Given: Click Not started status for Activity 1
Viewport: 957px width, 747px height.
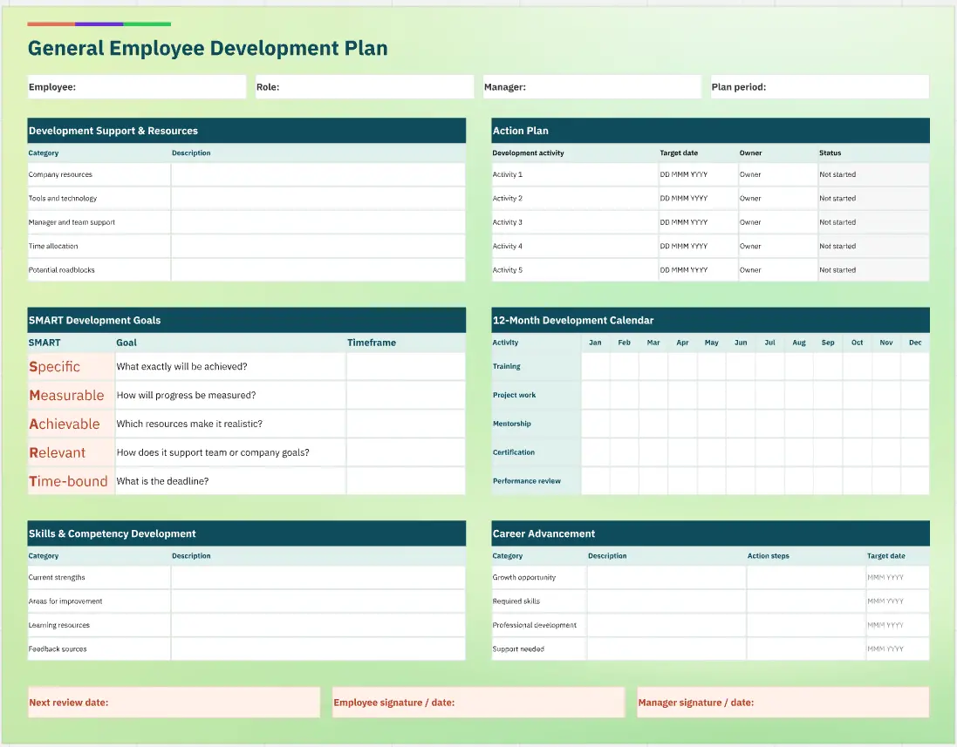Looking at the screenshot, I should coord(873,174).
